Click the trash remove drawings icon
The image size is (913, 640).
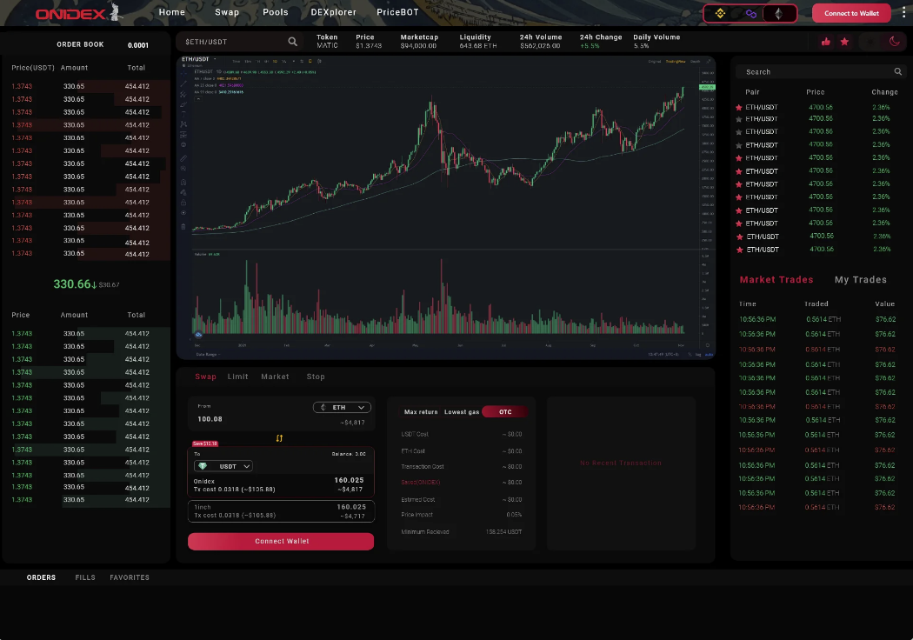click(183, 227)
